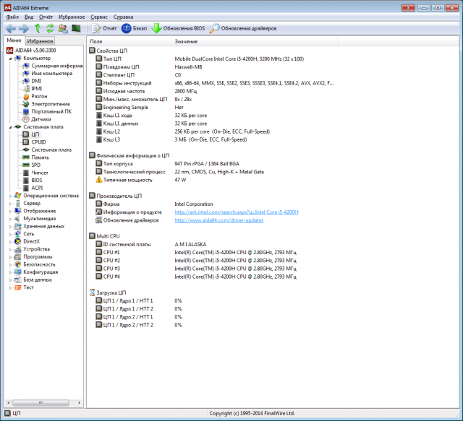Collapse the Системная плата parent node

pyautogui.click(x=10, y=127)
